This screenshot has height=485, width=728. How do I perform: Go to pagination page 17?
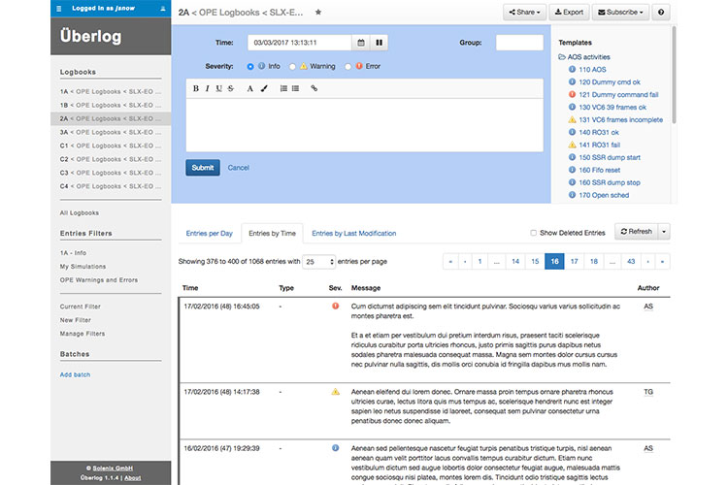tap(574, 261)
